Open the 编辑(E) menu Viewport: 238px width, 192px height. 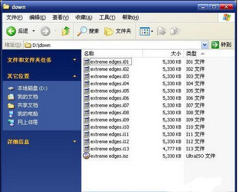tap(37, 17)
